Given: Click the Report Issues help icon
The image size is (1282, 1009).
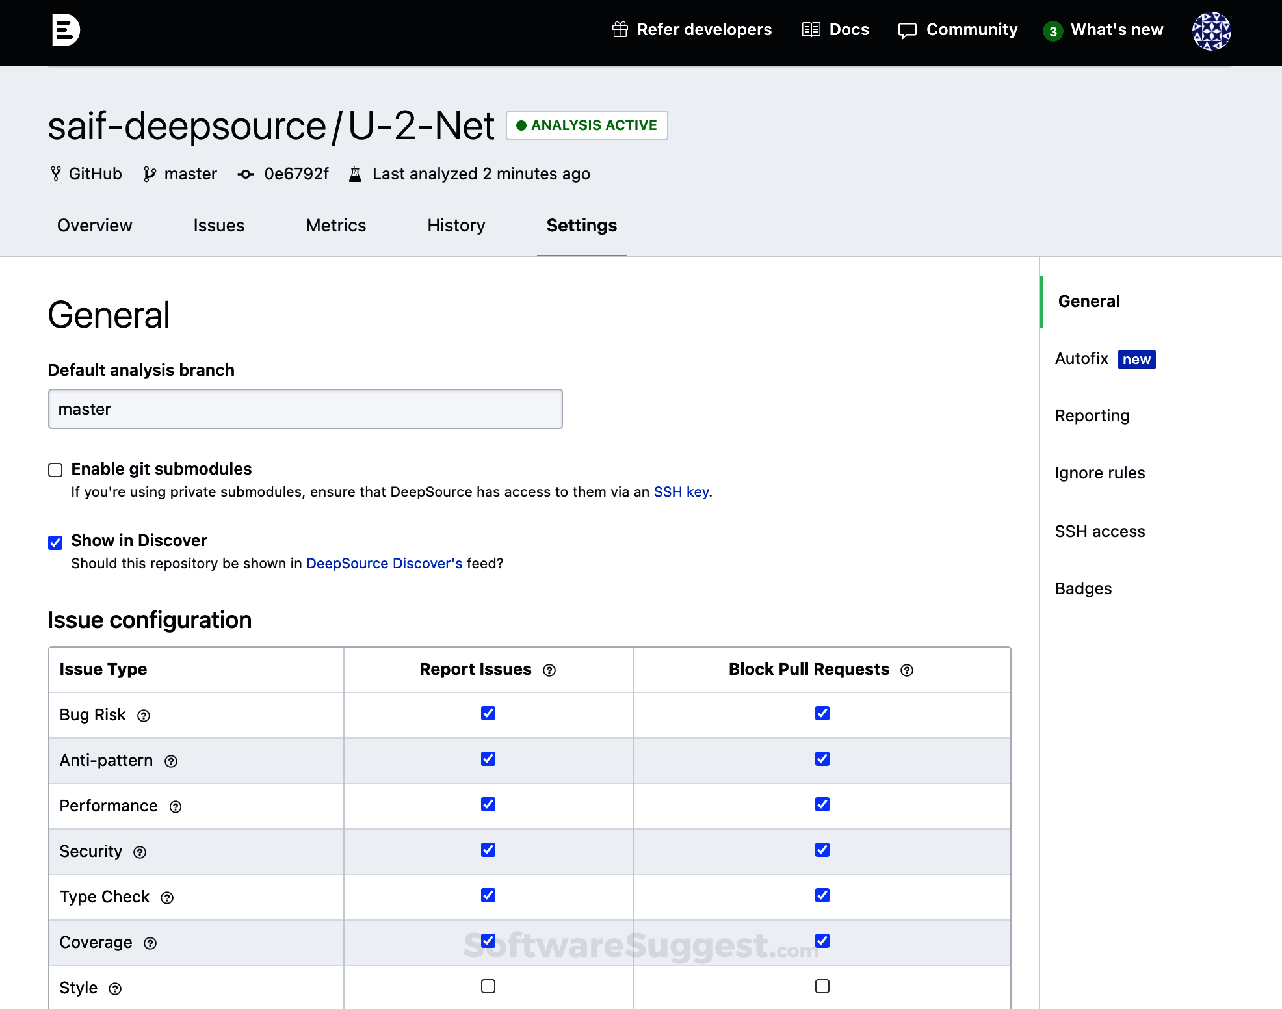Looking at the screenshot, I should pos(549,670).
